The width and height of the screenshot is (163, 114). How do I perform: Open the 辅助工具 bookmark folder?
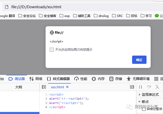pyautogui.click(x=82, y=16)
